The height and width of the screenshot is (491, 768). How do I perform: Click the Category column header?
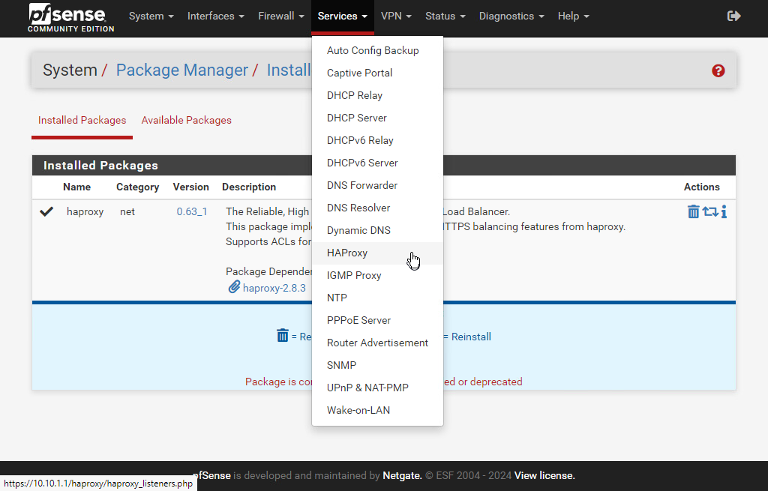(x=138, y=187)
